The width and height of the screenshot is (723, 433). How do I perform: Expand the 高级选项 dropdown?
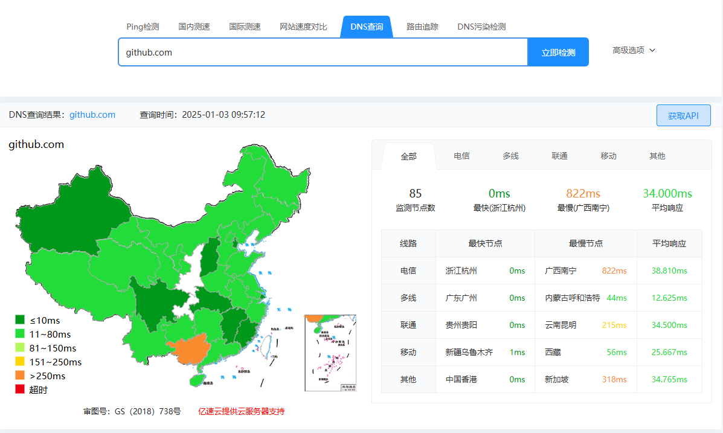(634, 50)
